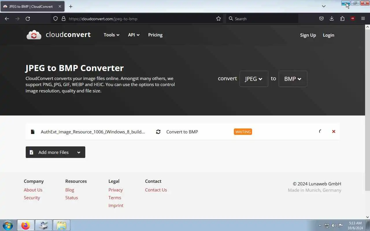This screenshot has width=370, height=231.
Task: Click the WAITING status badge
Action: [243, 132]
